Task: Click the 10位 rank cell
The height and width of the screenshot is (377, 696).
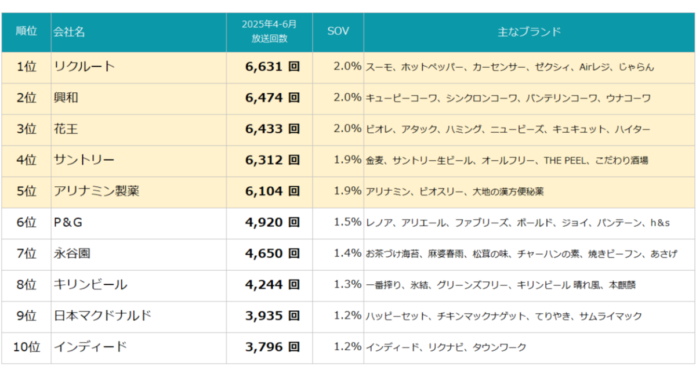Action: tap(26, 347)
